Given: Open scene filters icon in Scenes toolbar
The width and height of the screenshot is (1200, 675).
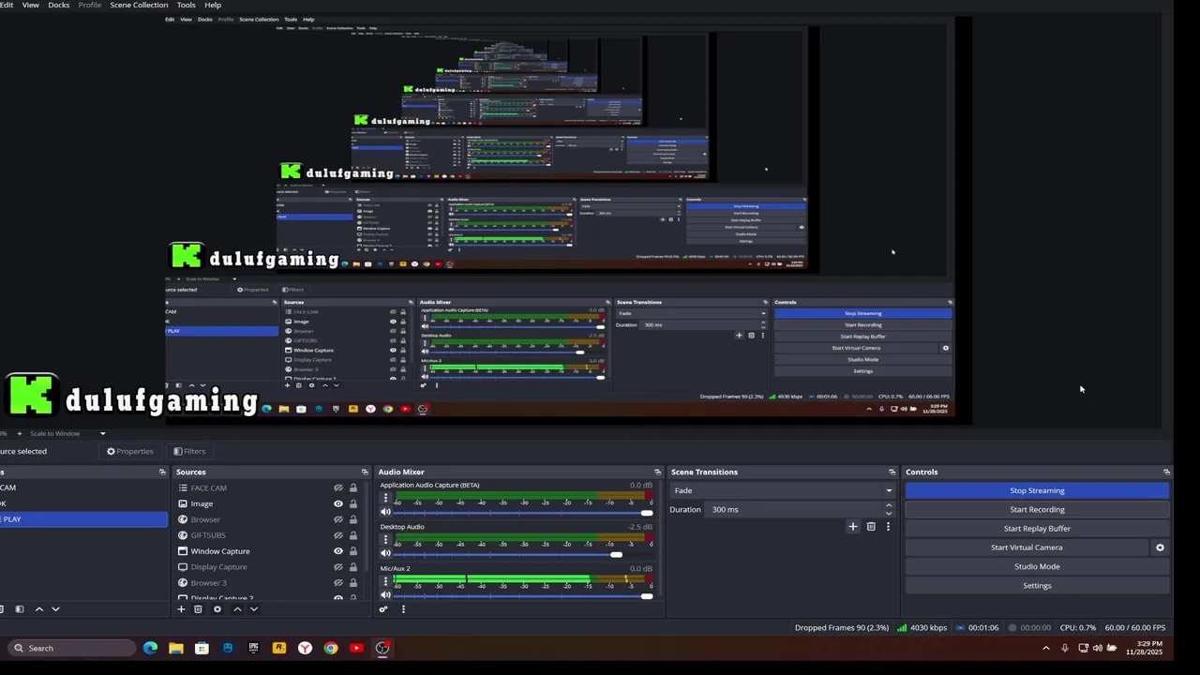Looking at the screenshot, I should 20,609.
